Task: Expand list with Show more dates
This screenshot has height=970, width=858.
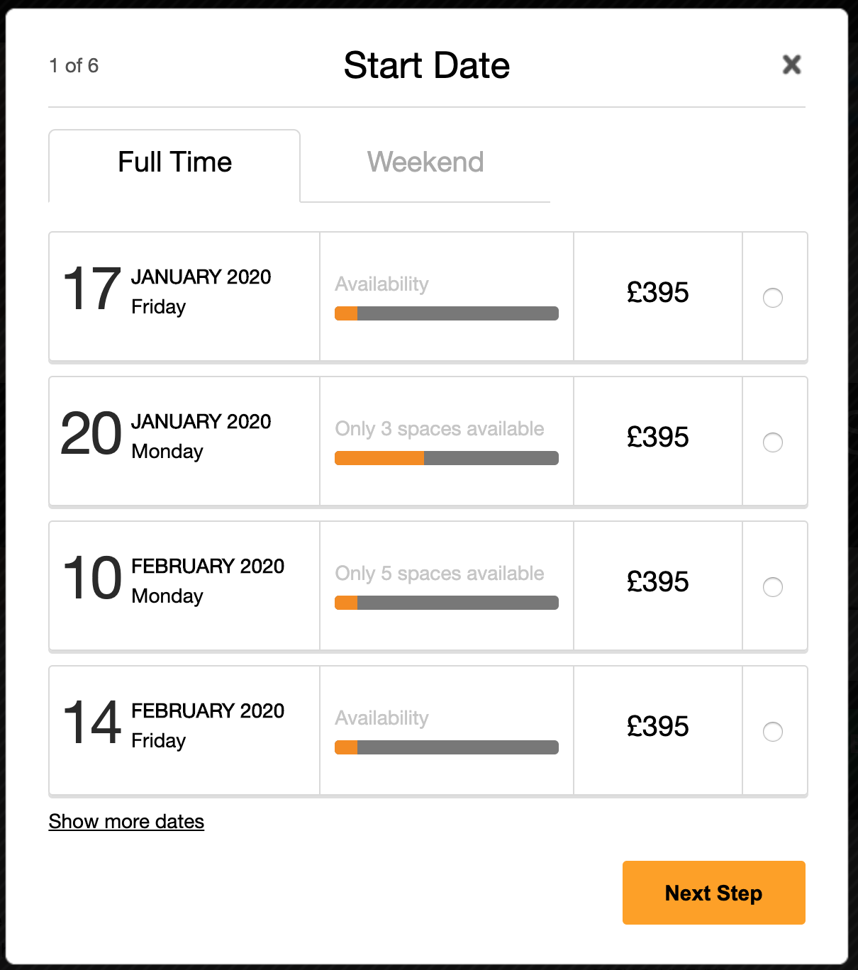Action: tap(126, 821)
